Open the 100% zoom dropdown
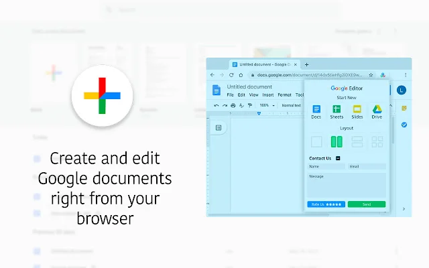 [267, 105]
